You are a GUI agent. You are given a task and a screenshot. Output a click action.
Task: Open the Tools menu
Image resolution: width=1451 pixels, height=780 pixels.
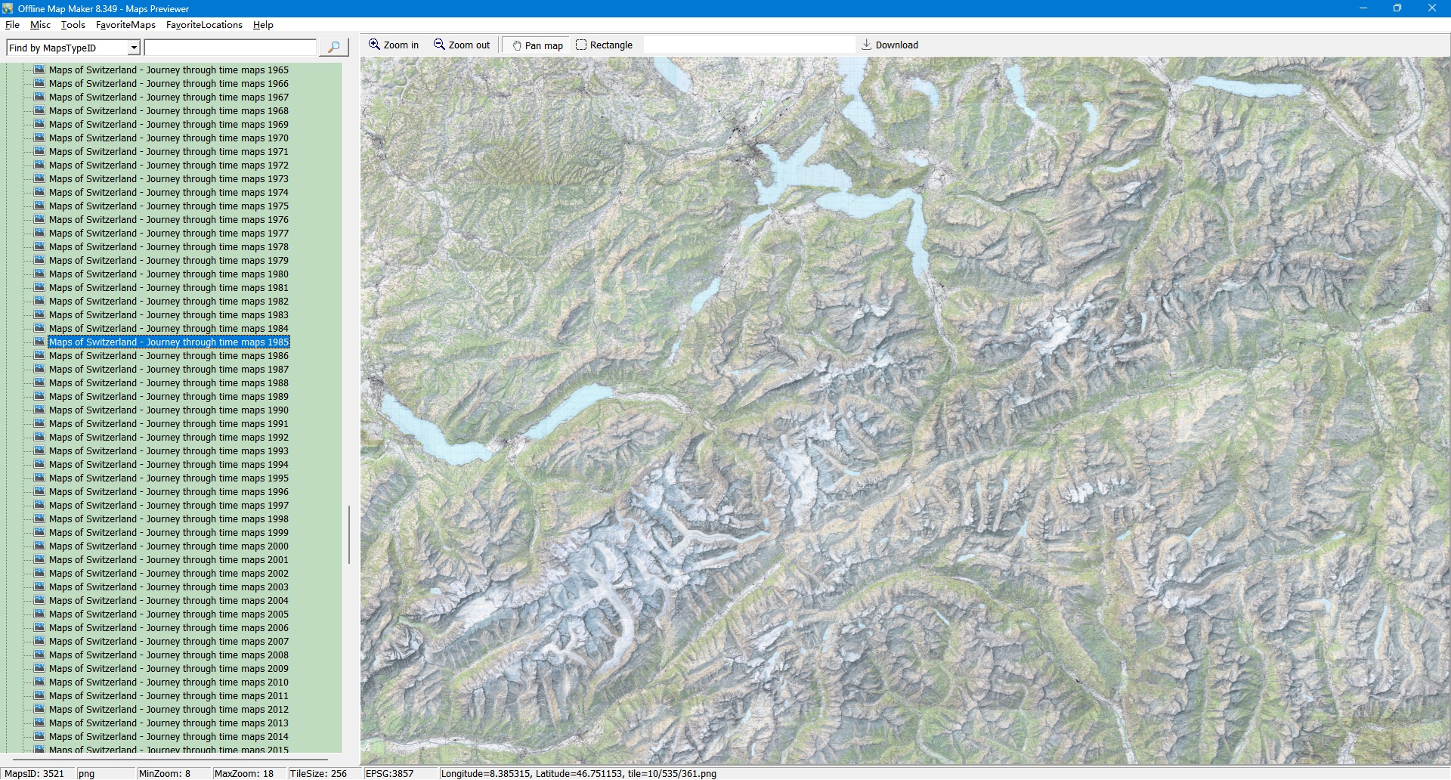pyautogui.click(x=73, y=25)
